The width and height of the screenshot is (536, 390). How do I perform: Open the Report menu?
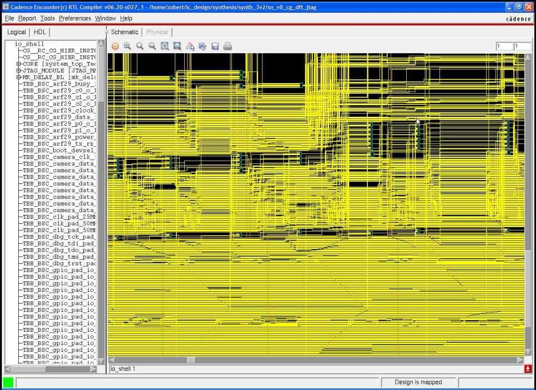(27, 18)
